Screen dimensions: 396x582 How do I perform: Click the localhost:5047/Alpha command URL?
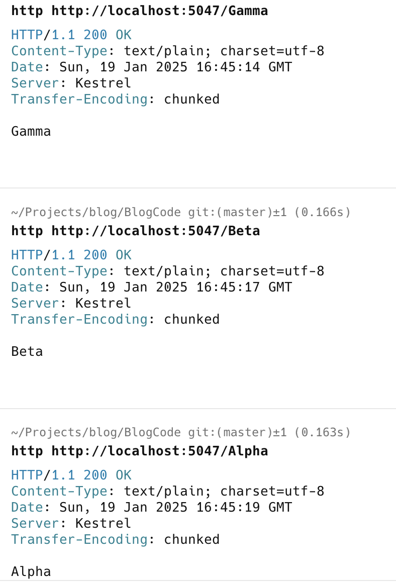[x=160, y=451]
